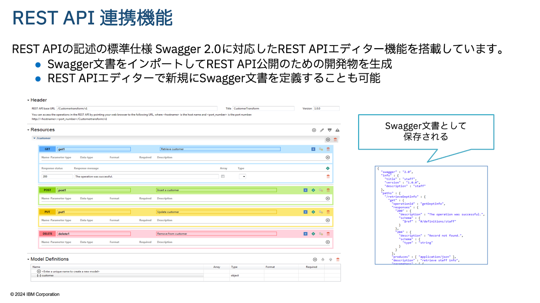Delete the GET get1 operation

click(x=328, y=149)
